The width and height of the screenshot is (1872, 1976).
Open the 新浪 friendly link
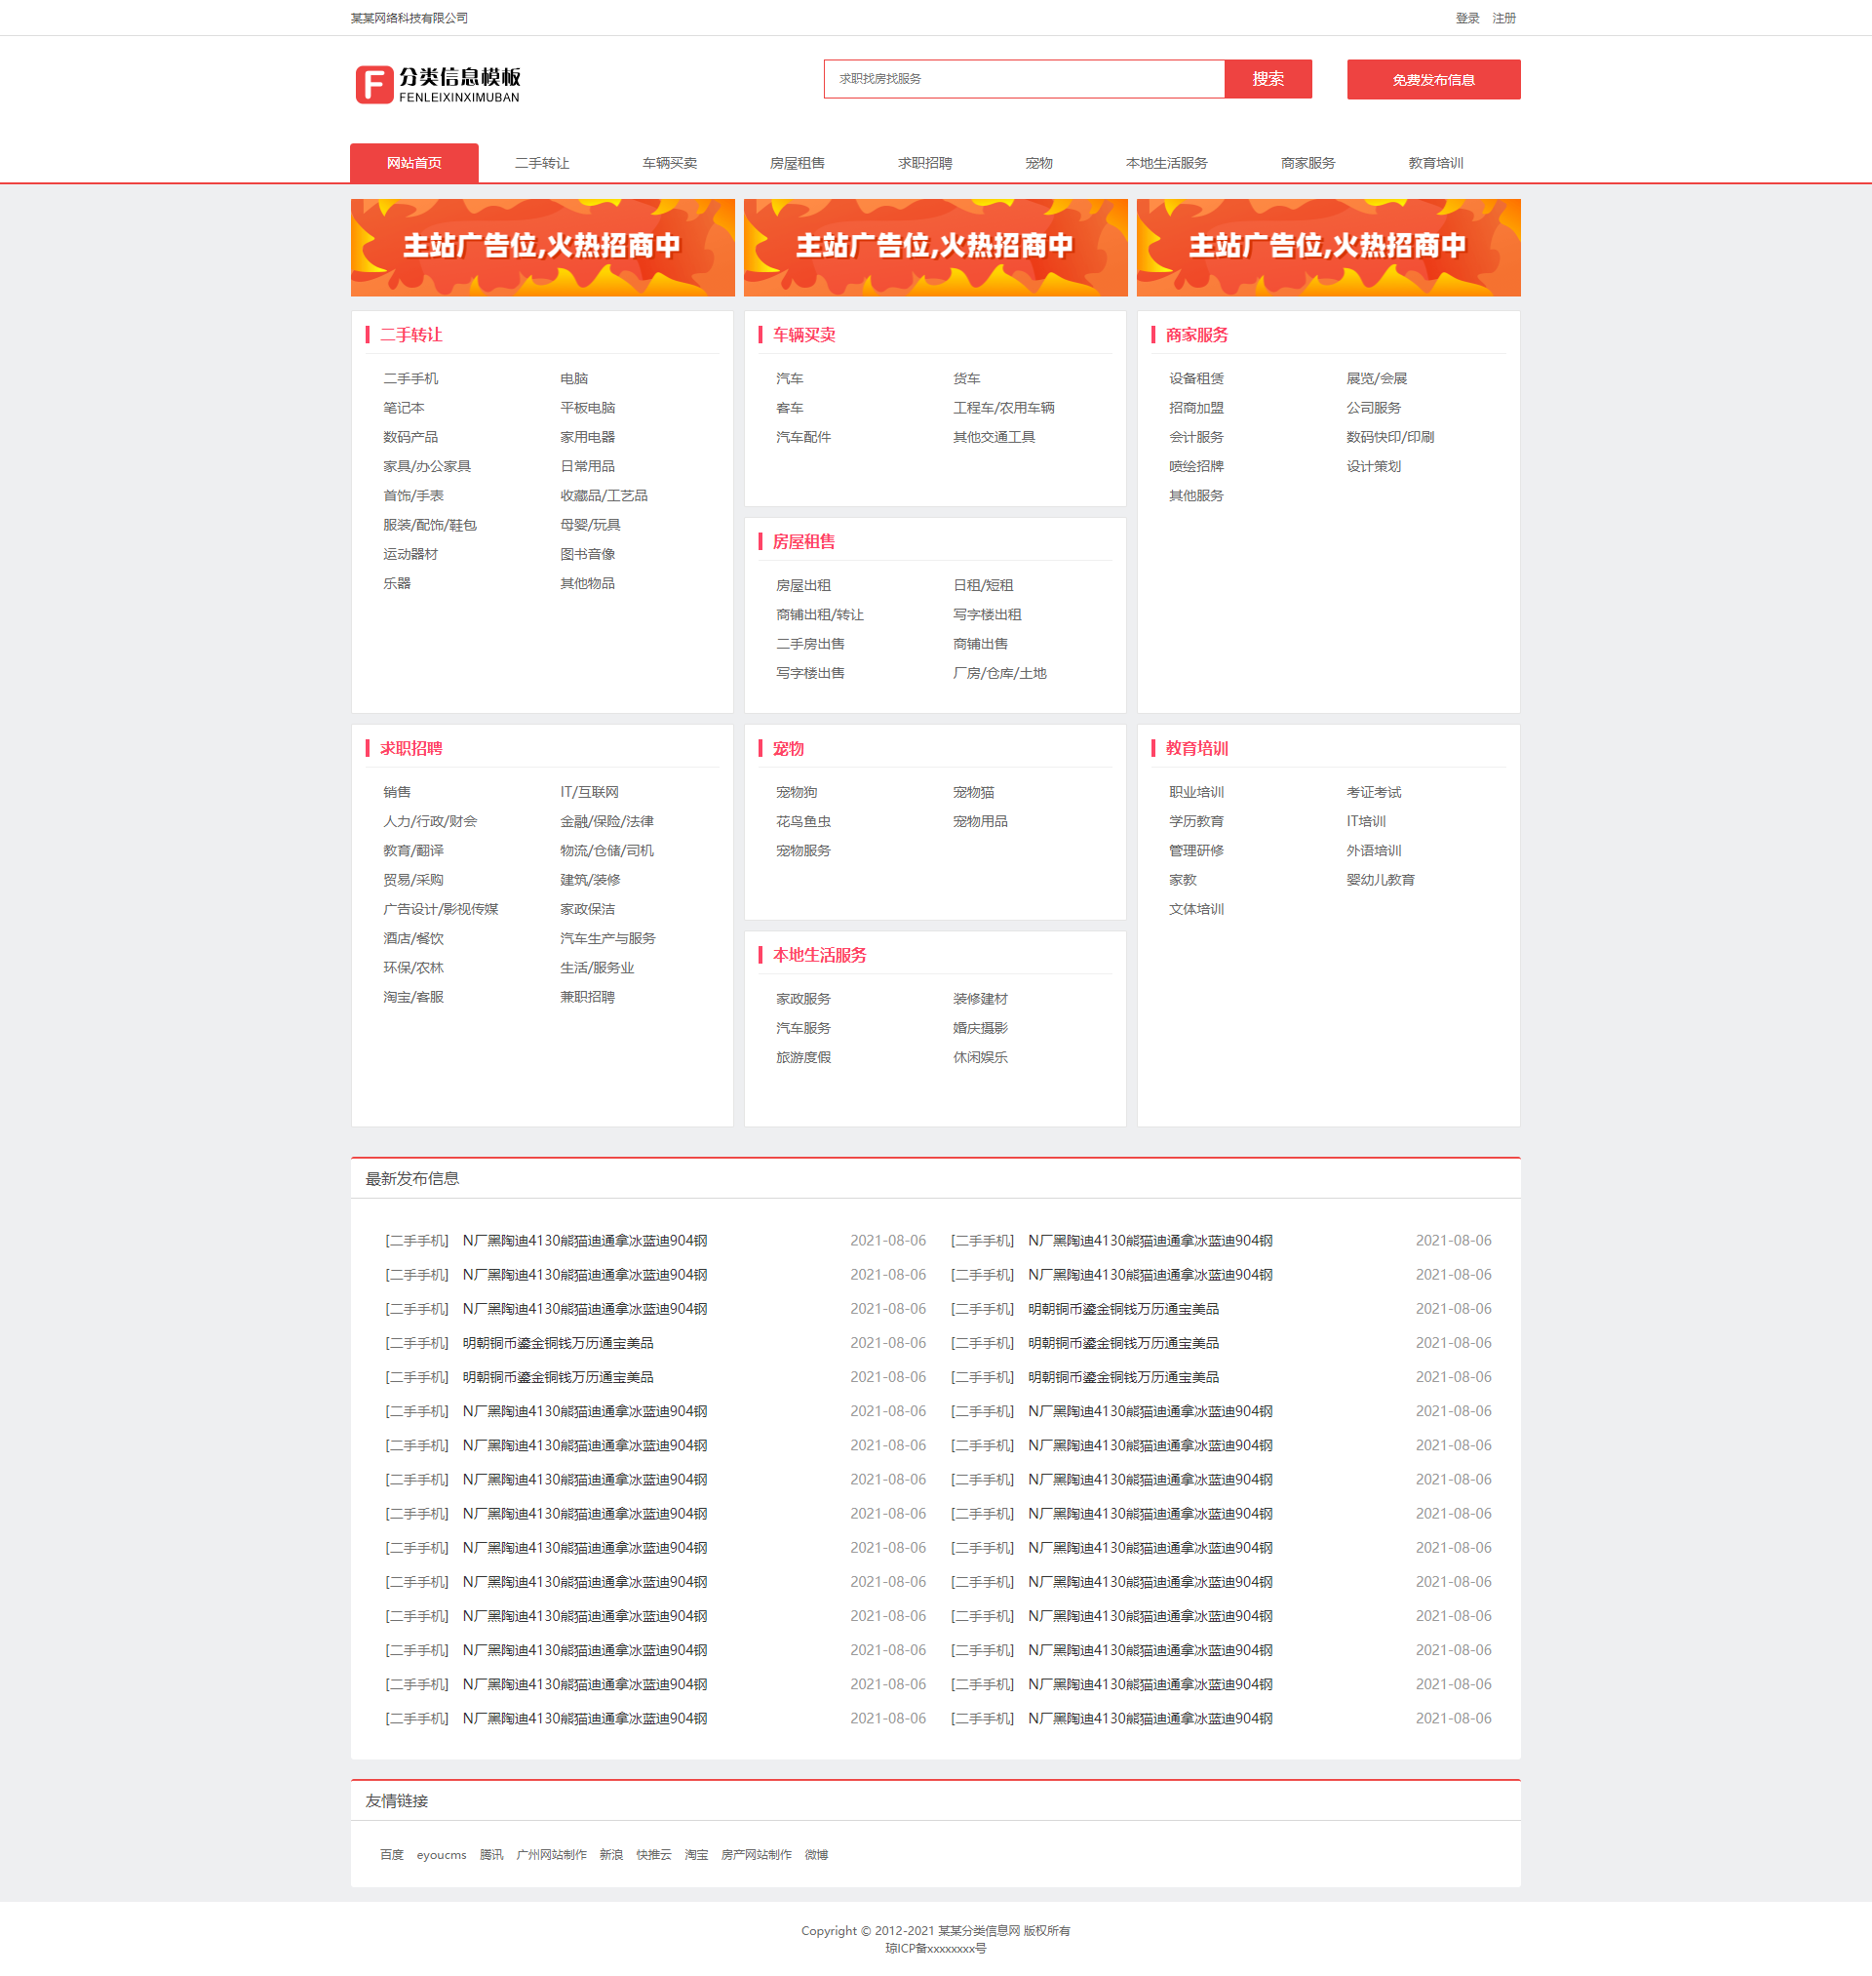[611, 1854]
